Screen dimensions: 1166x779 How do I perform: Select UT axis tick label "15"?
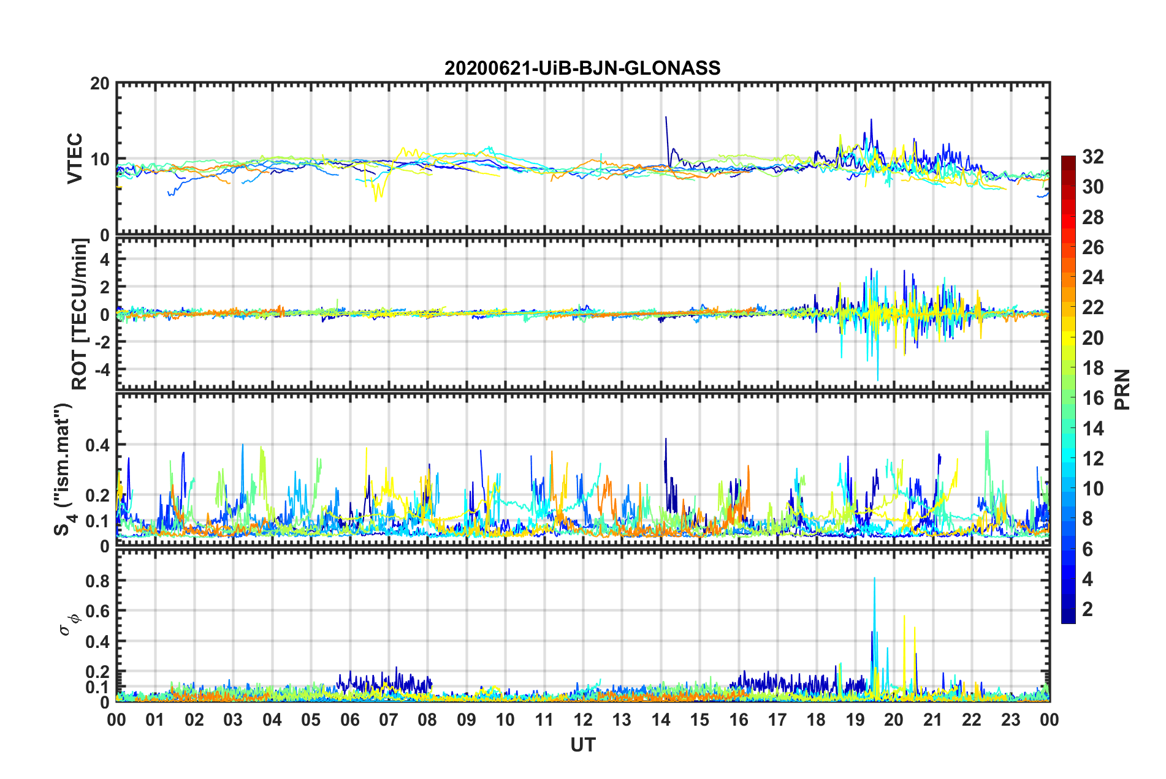(699, 720)
